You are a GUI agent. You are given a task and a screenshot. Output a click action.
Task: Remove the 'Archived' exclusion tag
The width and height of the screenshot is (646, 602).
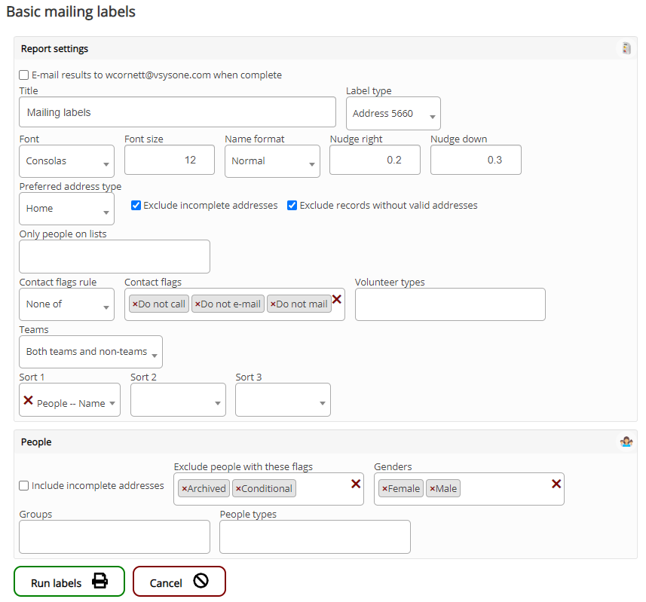[185, 489]
